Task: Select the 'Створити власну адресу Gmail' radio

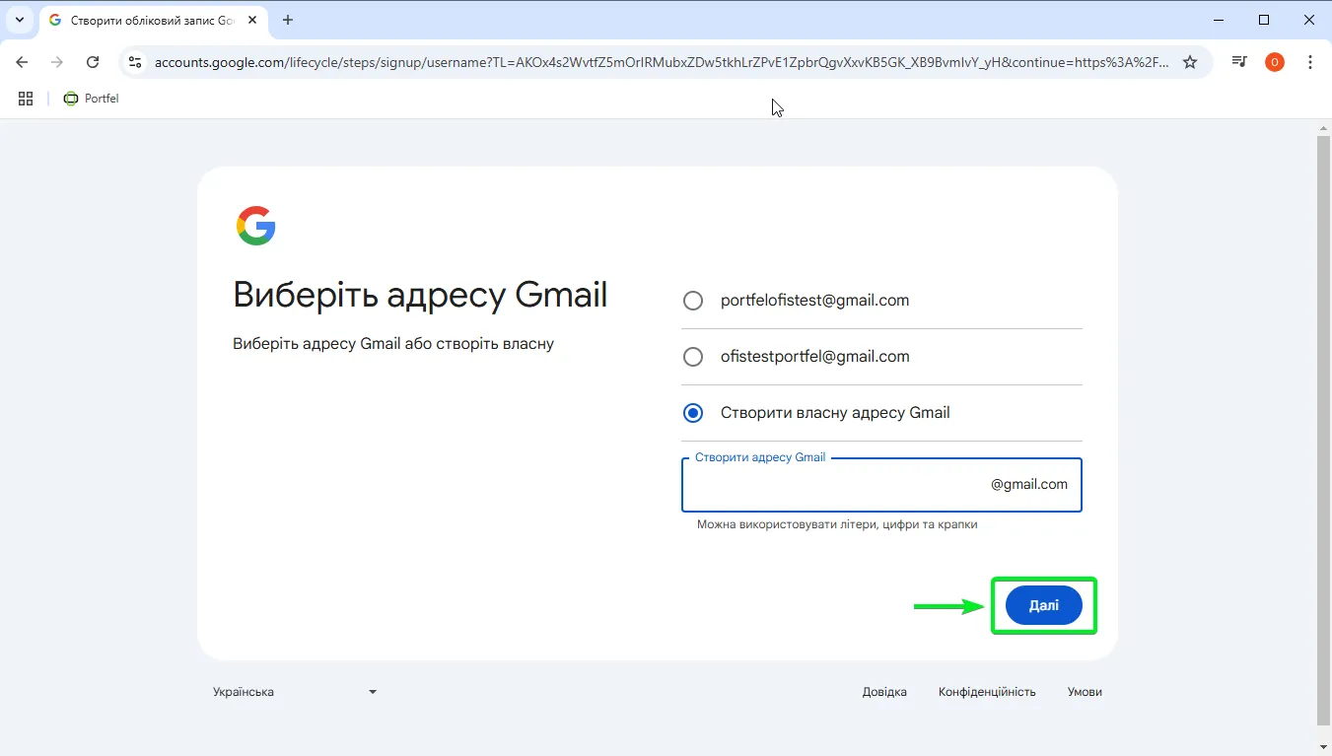Action: coord(693,413)
